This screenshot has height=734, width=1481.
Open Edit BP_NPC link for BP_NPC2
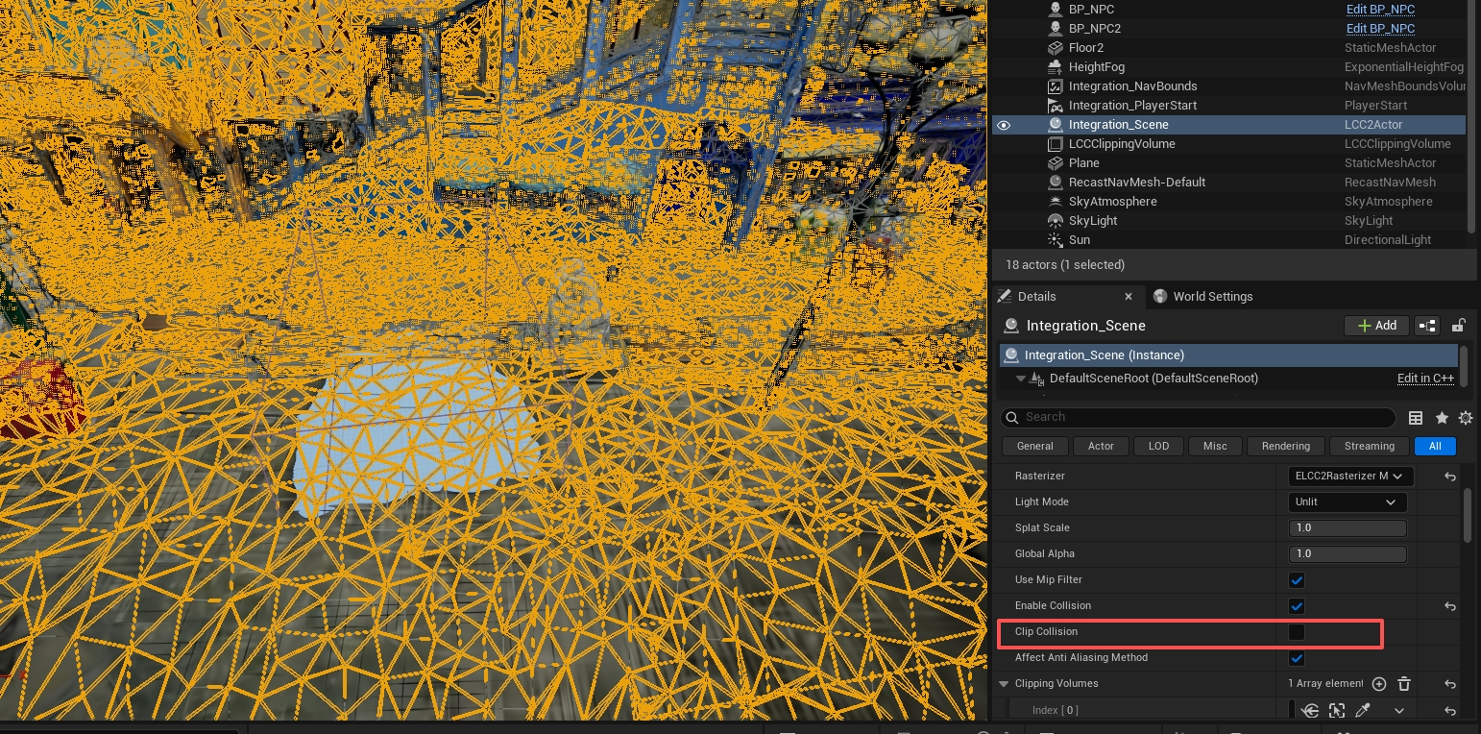(1380, 29)
